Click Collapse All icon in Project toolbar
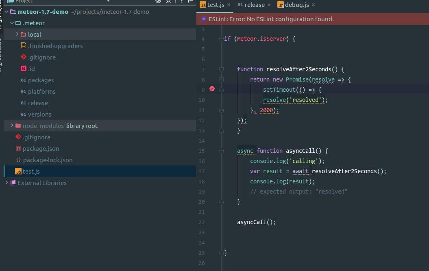The height and width of the screenshot is (271, 429). pos(168,1)
